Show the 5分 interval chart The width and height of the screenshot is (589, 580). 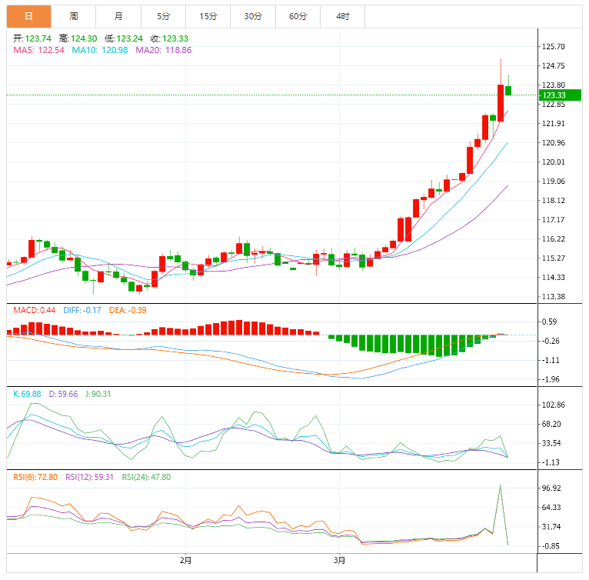163,16
